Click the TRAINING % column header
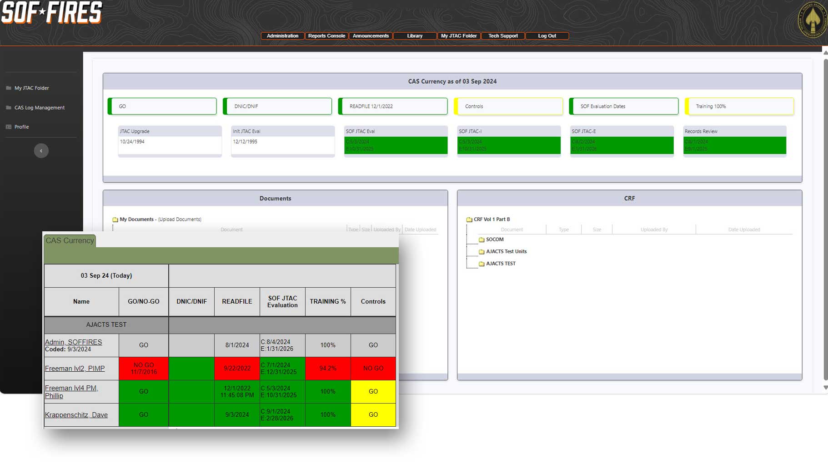Viewport: 828px width, 464px height. 328,302
